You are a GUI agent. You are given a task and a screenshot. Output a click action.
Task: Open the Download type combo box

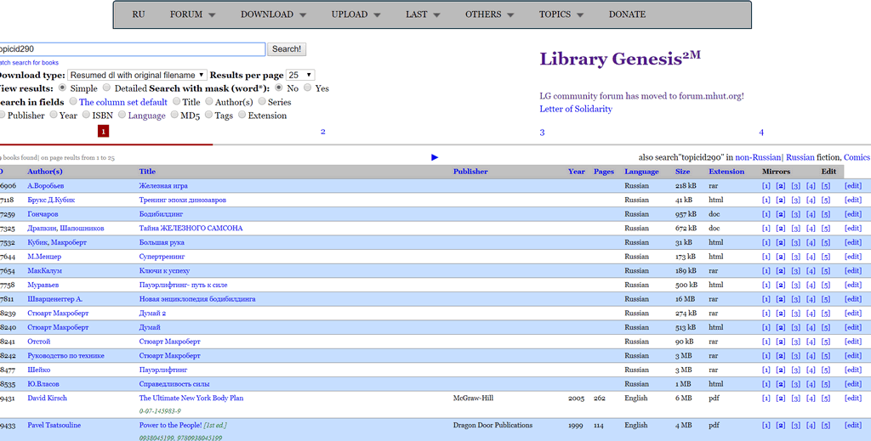point(137,75)
